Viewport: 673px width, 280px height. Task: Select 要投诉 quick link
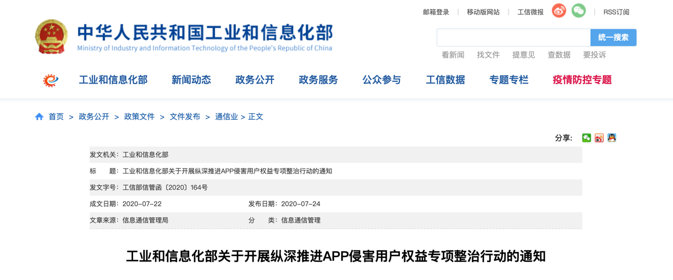pyautogui.click(x=595, y=55)
